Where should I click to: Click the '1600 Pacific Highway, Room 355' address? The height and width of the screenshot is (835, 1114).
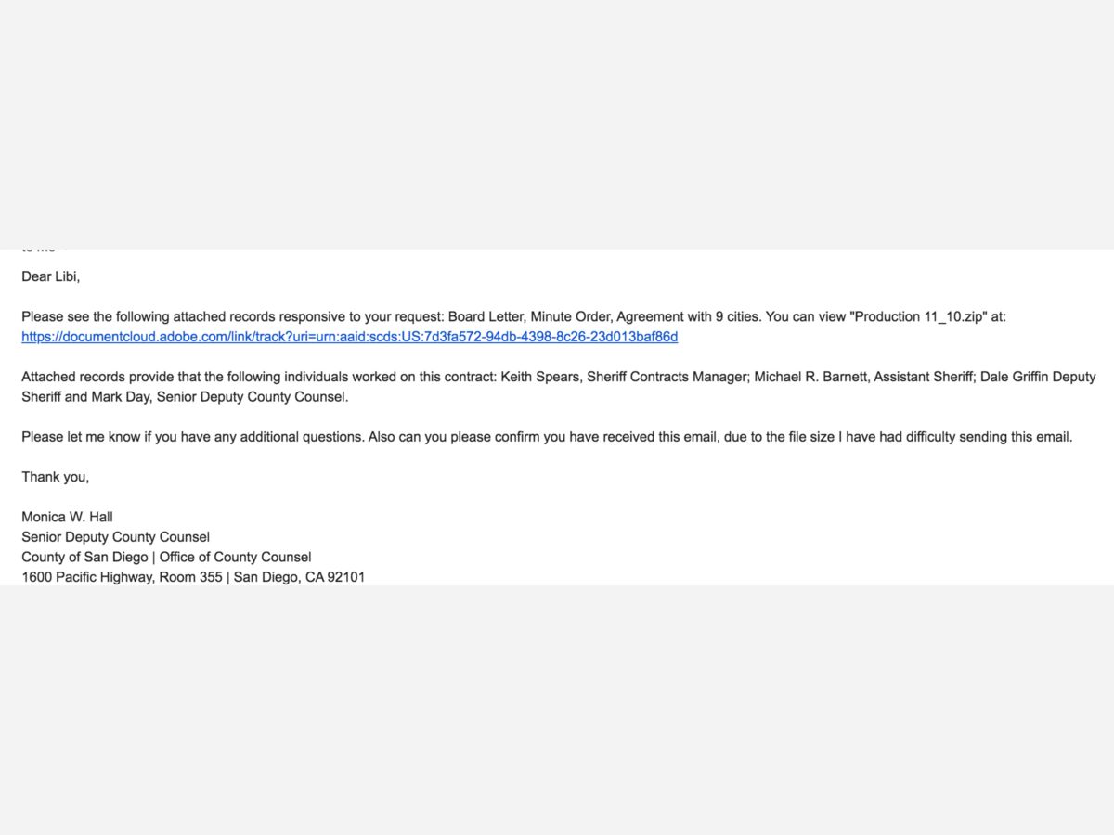pos(122,577)
